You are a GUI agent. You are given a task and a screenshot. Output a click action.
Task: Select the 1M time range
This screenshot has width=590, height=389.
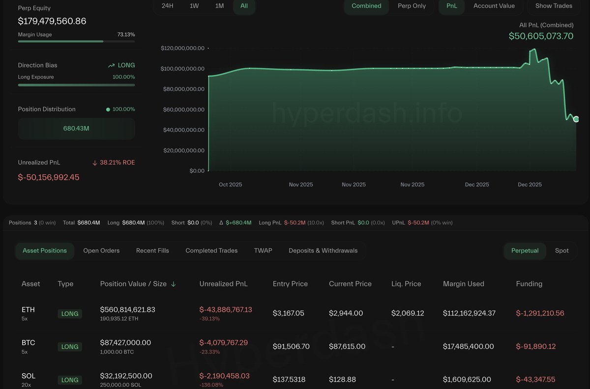[219, 6]
